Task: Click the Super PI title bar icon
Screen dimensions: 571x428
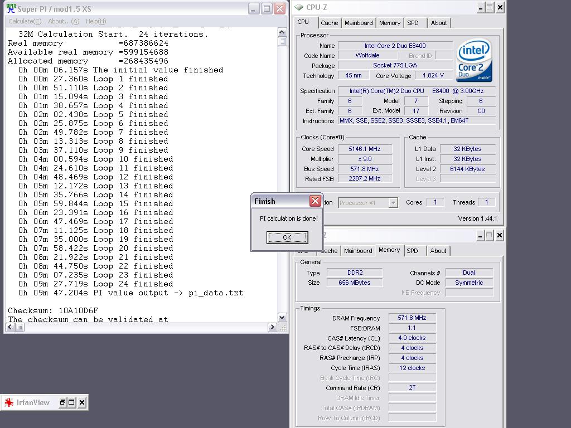Action: 11,8
